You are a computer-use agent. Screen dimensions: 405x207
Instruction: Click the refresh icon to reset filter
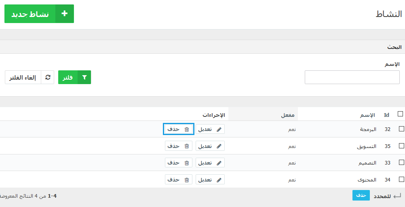click(x=48, y=77)
